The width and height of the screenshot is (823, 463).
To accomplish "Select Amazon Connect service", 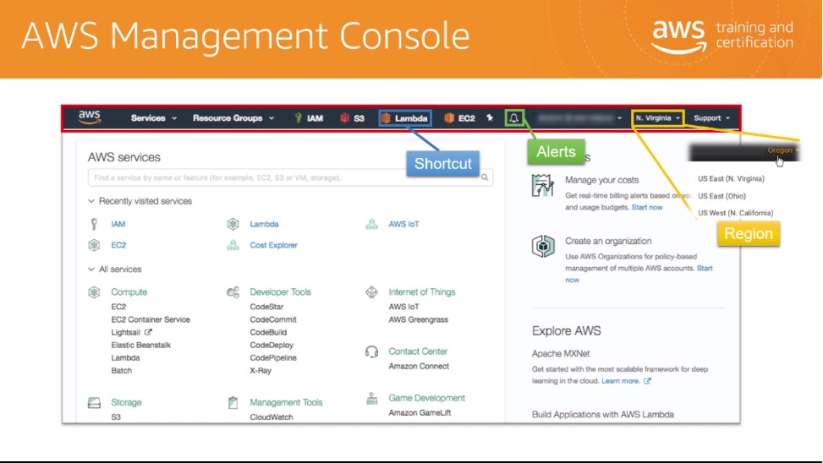I will (419, 366).
